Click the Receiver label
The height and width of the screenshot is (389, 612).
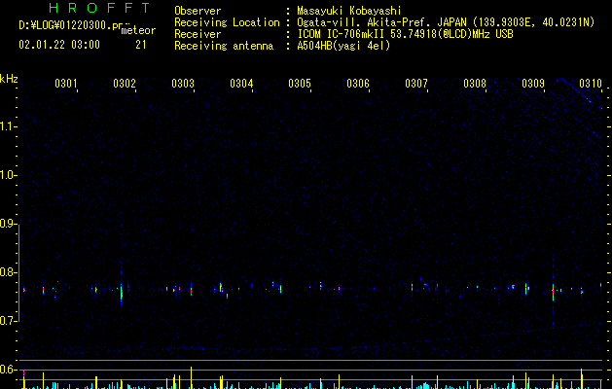click(x=198, y=34)
